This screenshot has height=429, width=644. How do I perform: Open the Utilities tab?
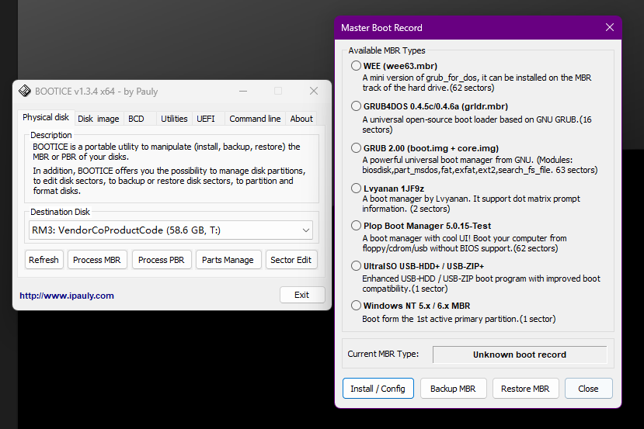pyautogui.click(x=174, y=119)
